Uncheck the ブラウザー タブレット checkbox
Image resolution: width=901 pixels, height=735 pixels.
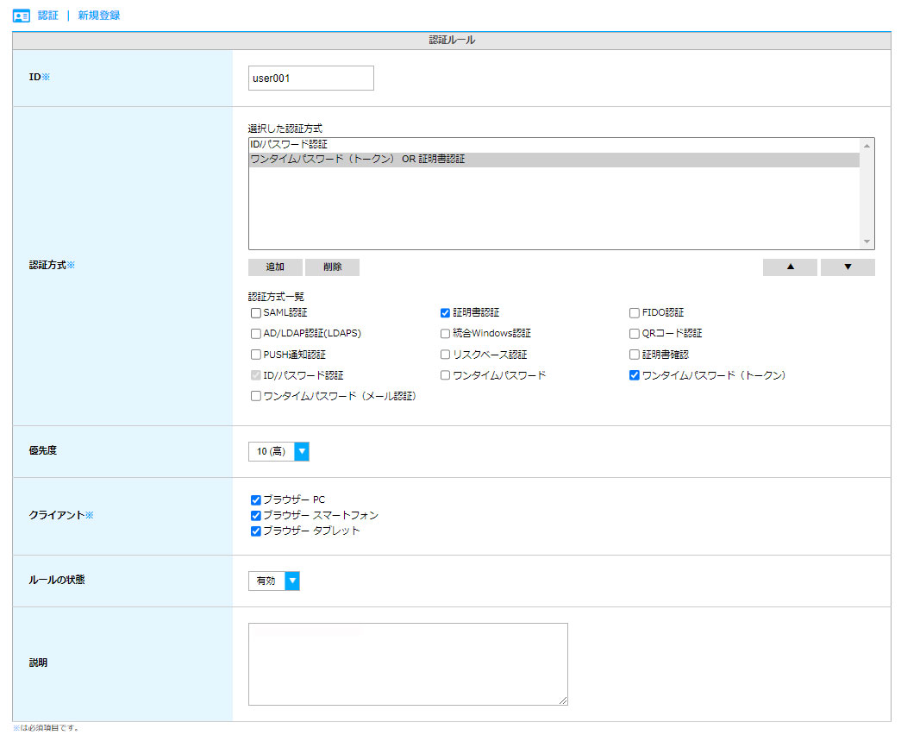tap(256, 531)
